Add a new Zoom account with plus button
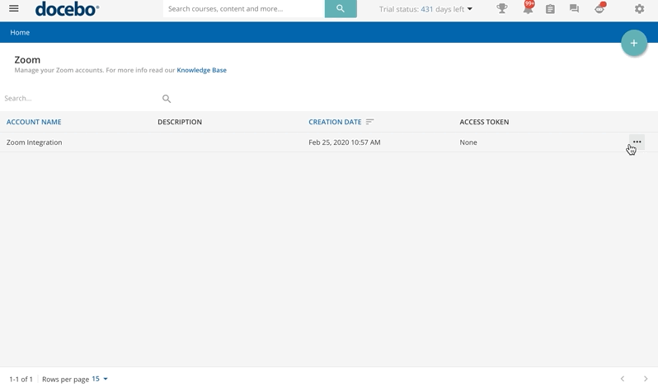This screenshot has width=658, height=387. pos(633,43)
